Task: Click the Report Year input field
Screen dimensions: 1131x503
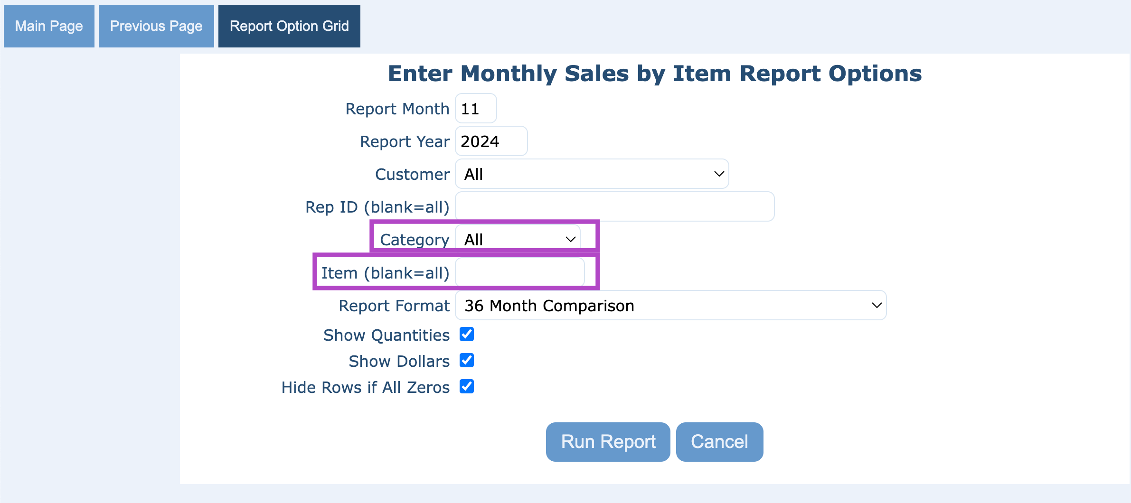Action: pyautogui.click(x=491, y=141)
